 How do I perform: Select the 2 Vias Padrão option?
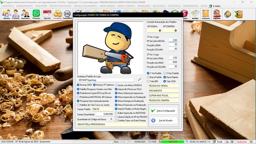point(171,73)
